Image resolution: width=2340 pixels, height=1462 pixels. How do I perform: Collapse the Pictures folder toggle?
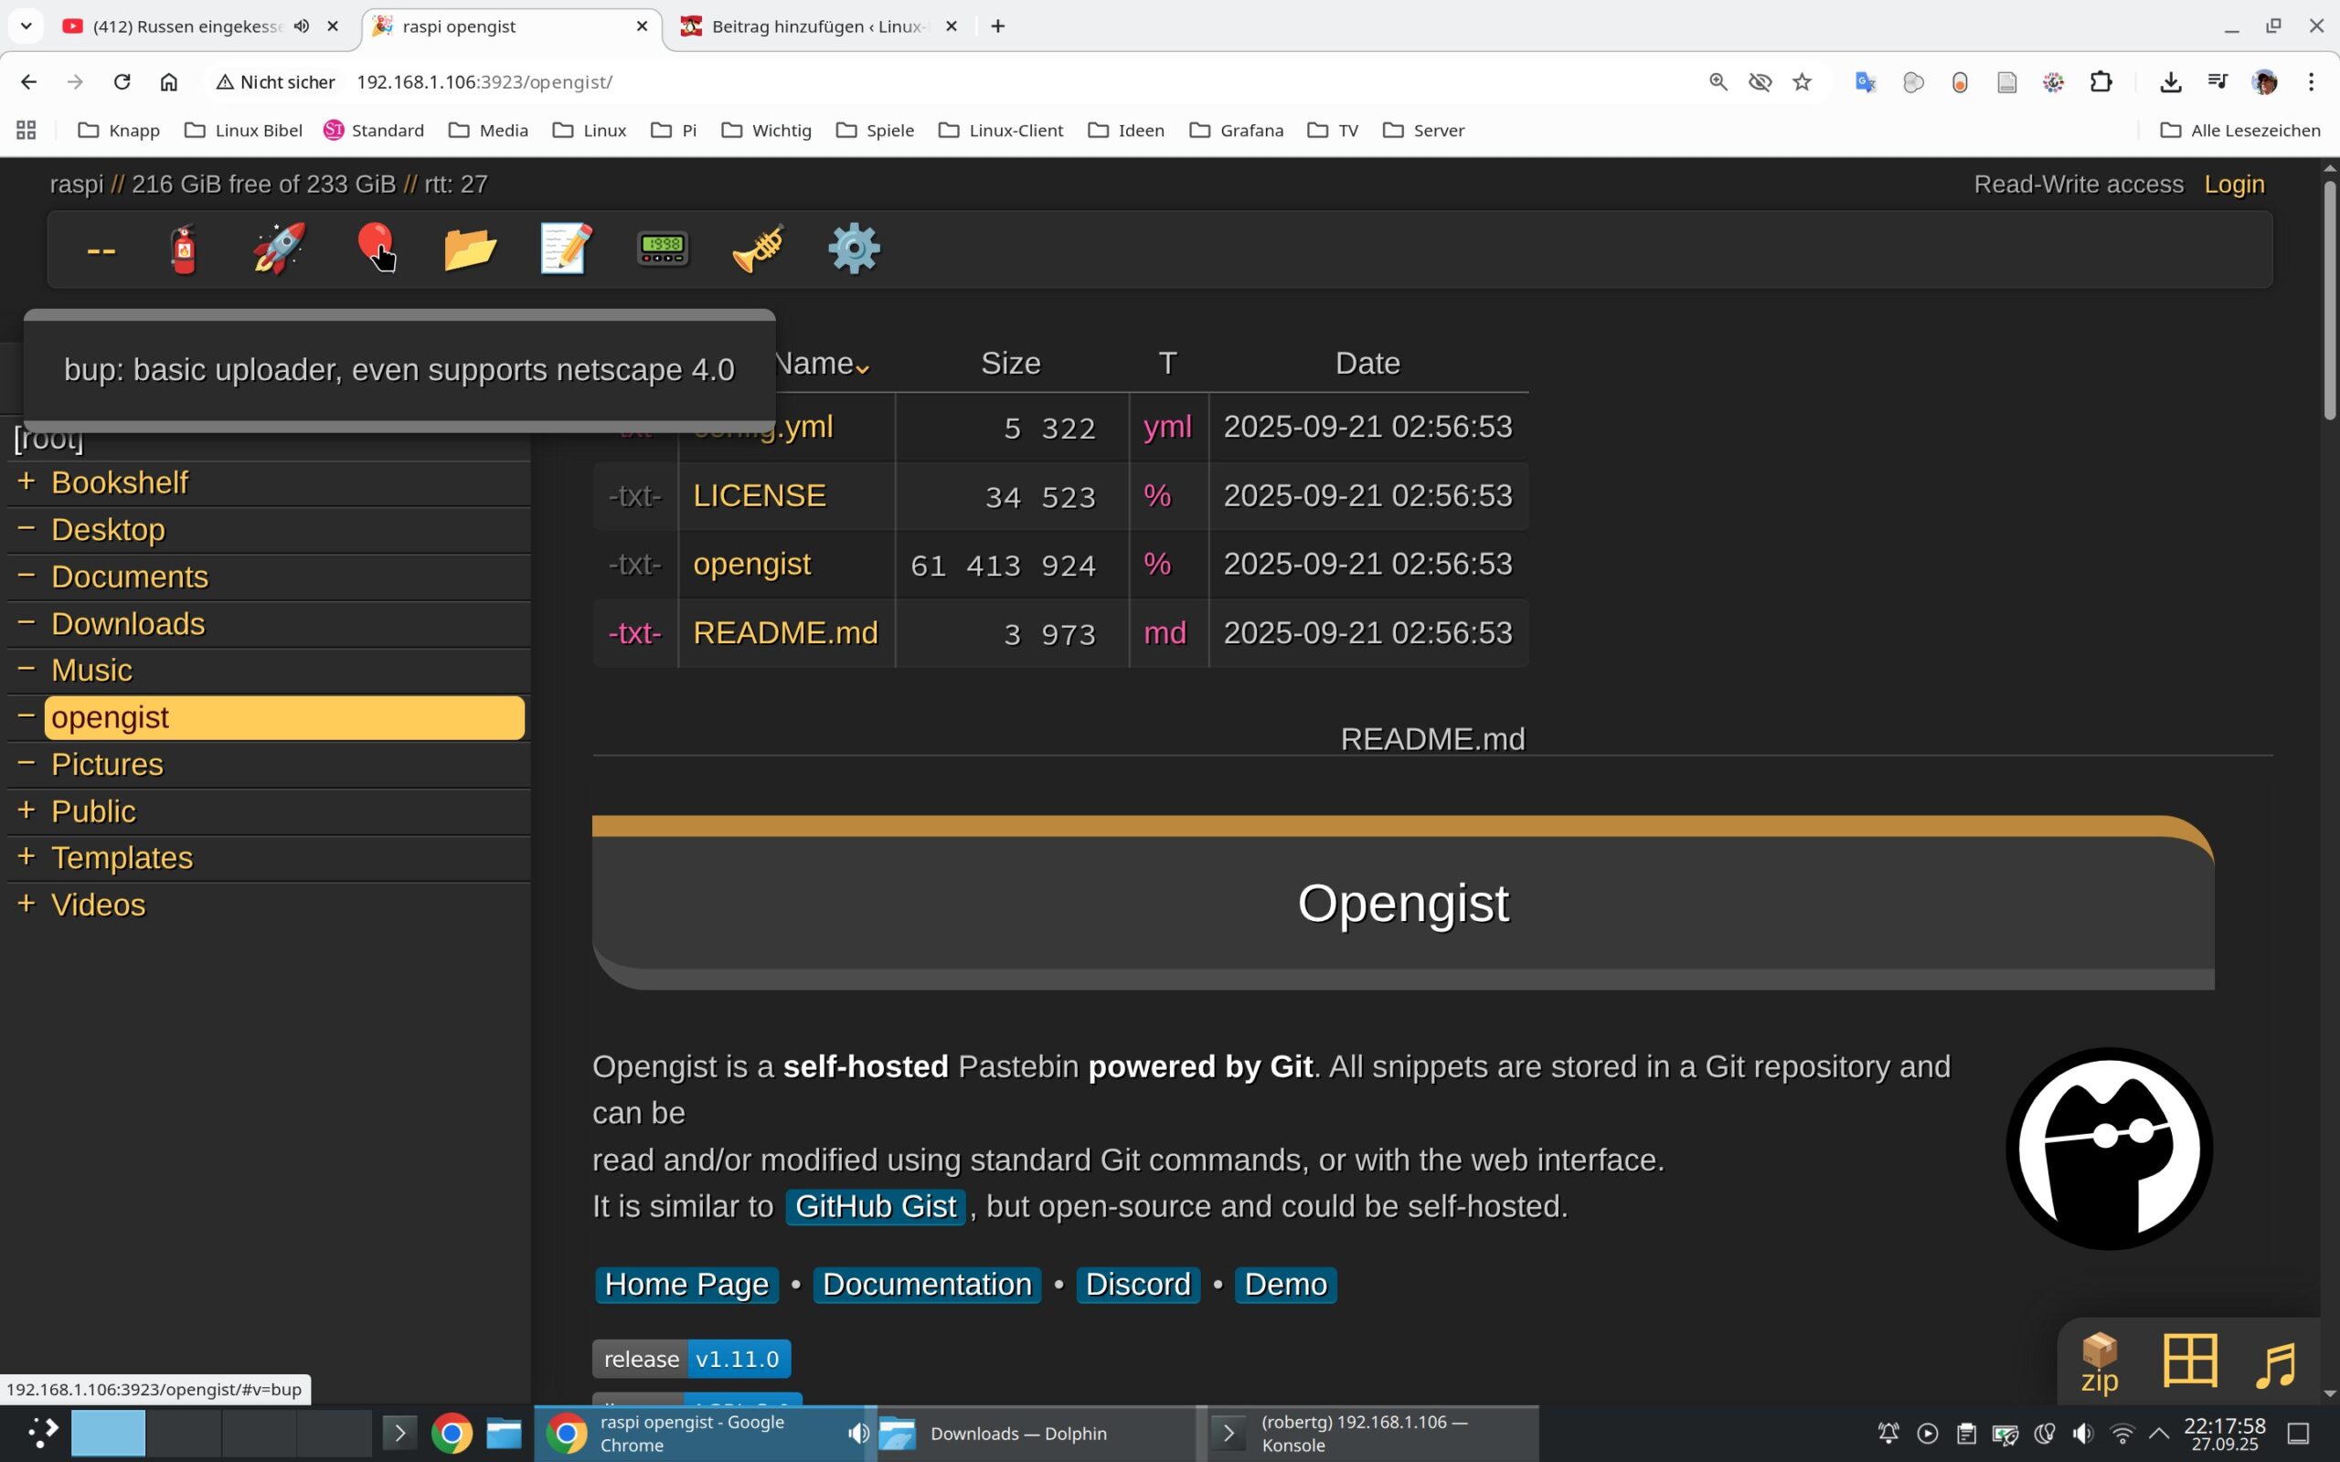27,762
